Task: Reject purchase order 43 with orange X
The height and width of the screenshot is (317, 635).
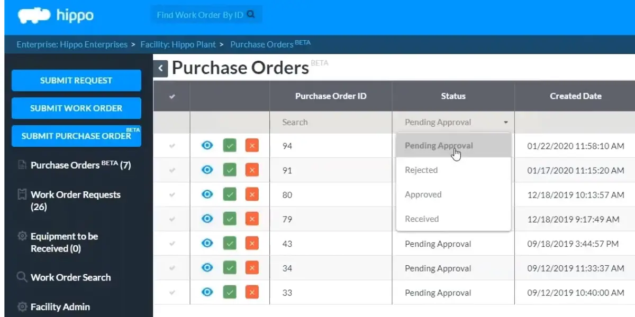Action: [x=252, y=243]
